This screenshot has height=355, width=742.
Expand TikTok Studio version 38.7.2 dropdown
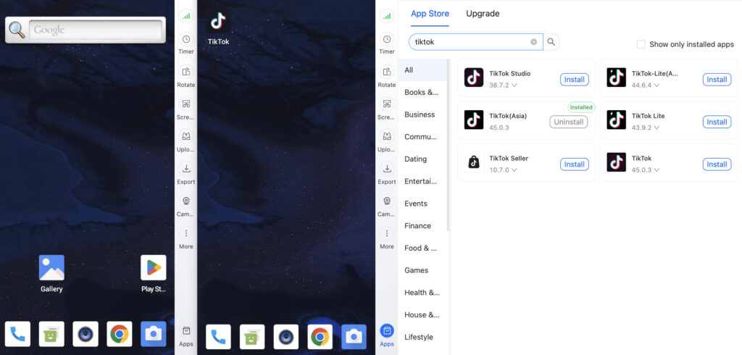coord(503,85)
